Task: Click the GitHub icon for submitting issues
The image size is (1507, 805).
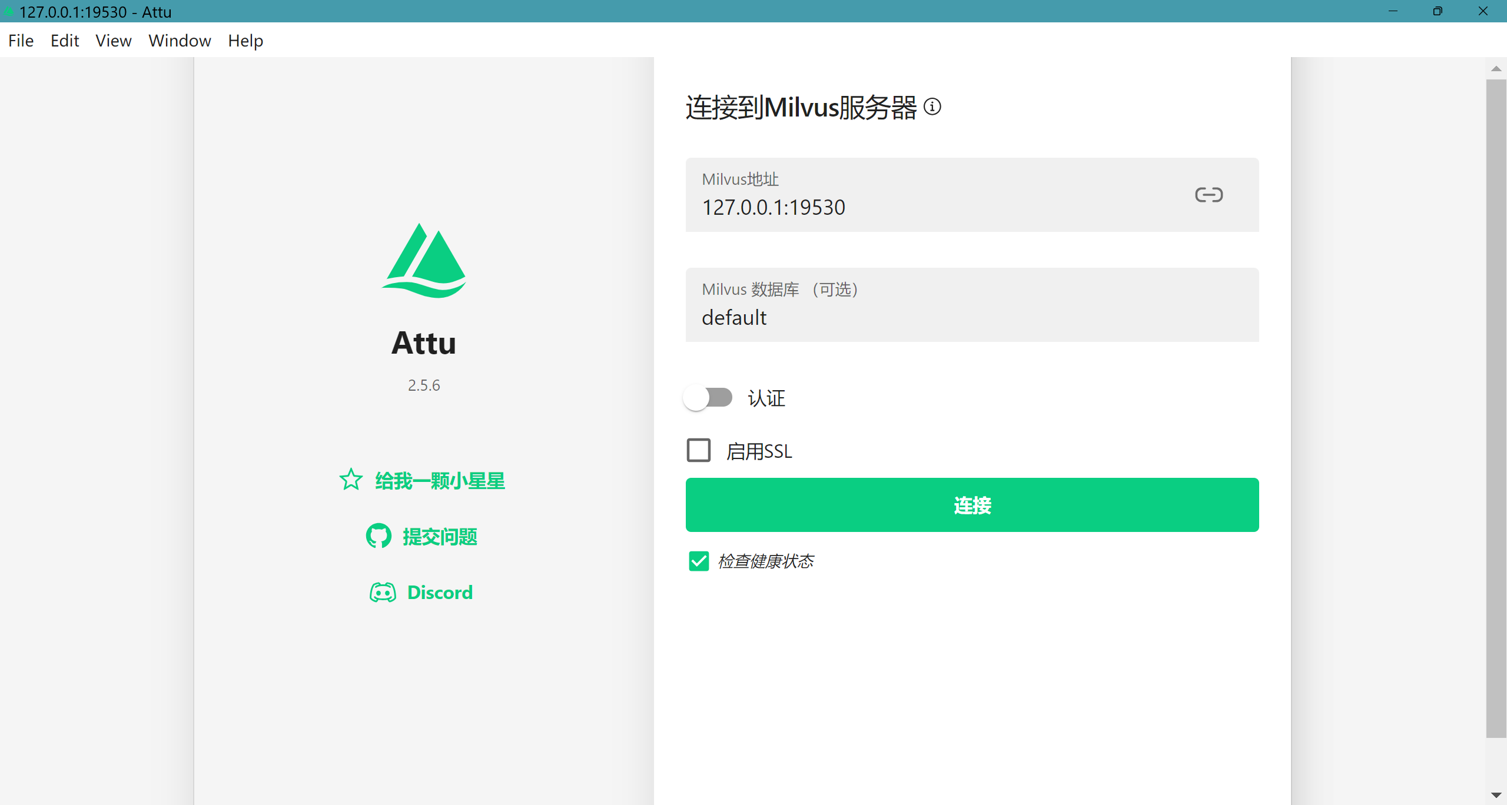Action: 379,536
